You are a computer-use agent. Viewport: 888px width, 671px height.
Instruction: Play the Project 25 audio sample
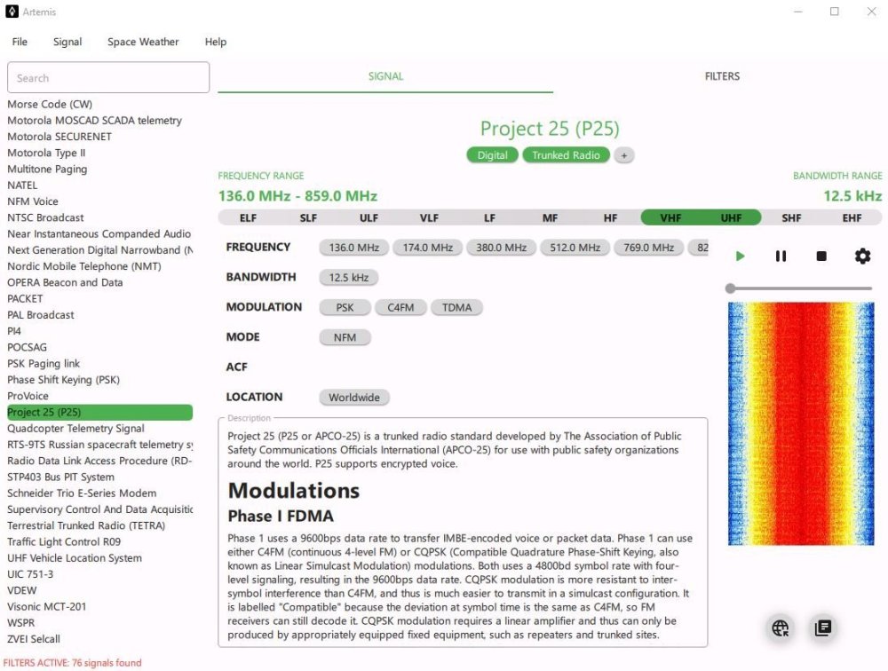pos(740,257)
